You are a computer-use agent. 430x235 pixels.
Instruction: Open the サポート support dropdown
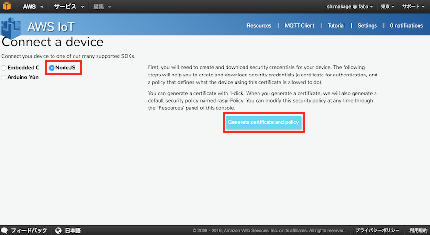point(413,7)
